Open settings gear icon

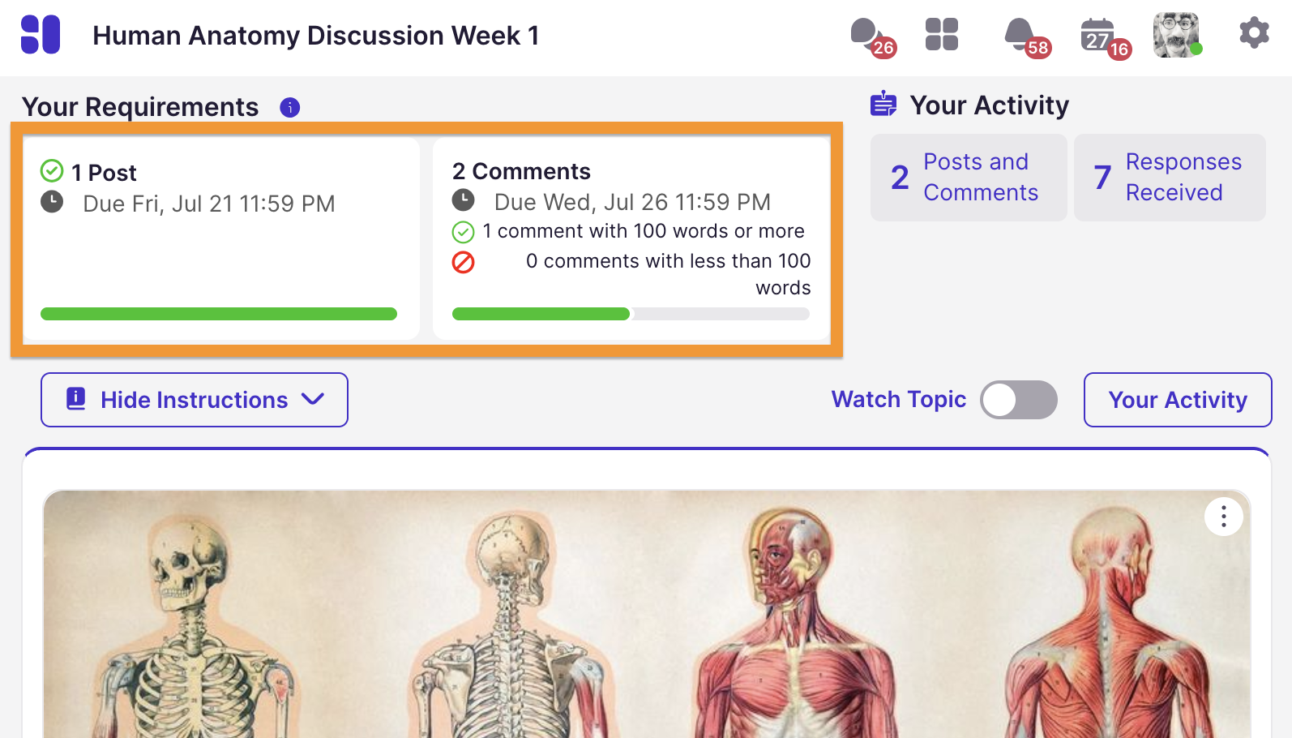[x=1254, y=33]
